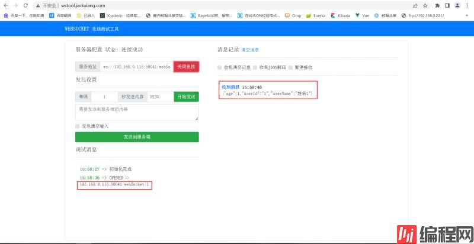Open the Chrome three-dot menu

(x=467, y=5)
